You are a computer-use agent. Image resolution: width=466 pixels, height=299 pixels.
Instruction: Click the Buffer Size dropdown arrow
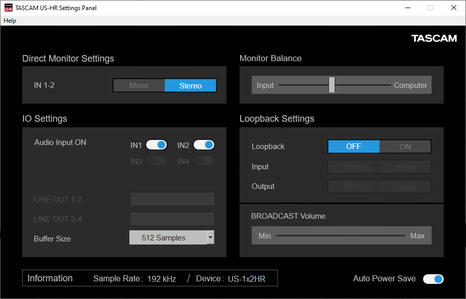[211, 237]
